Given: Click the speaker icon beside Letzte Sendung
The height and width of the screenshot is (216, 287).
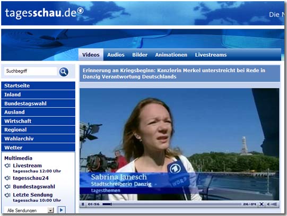Looking at the screenshot, I should click(7, 195).
